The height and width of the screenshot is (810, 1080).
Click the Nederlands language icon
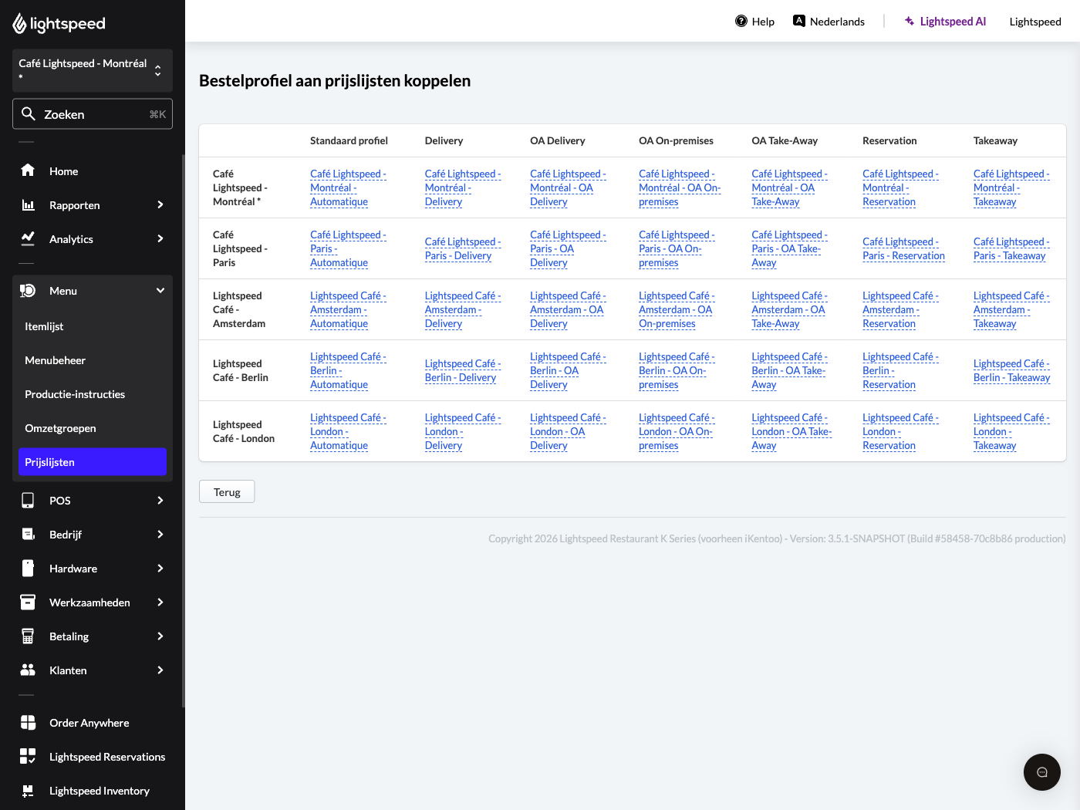click(x=799, y=21)
